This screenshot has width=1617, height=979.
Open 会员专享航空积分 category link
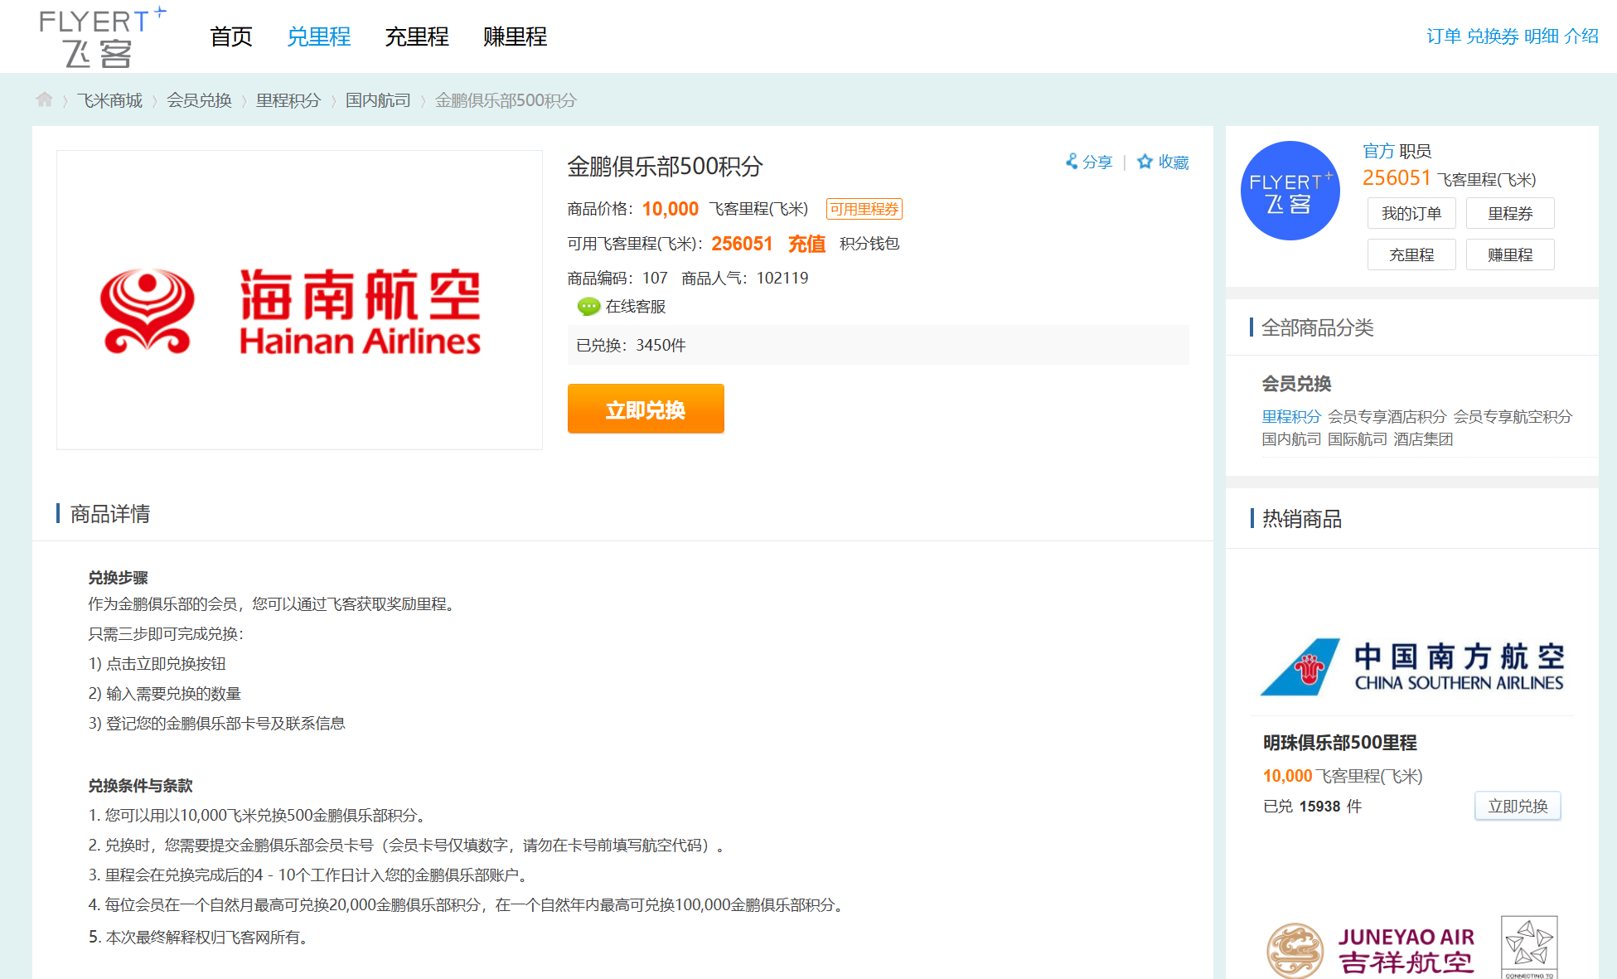tap(1513, 416)
